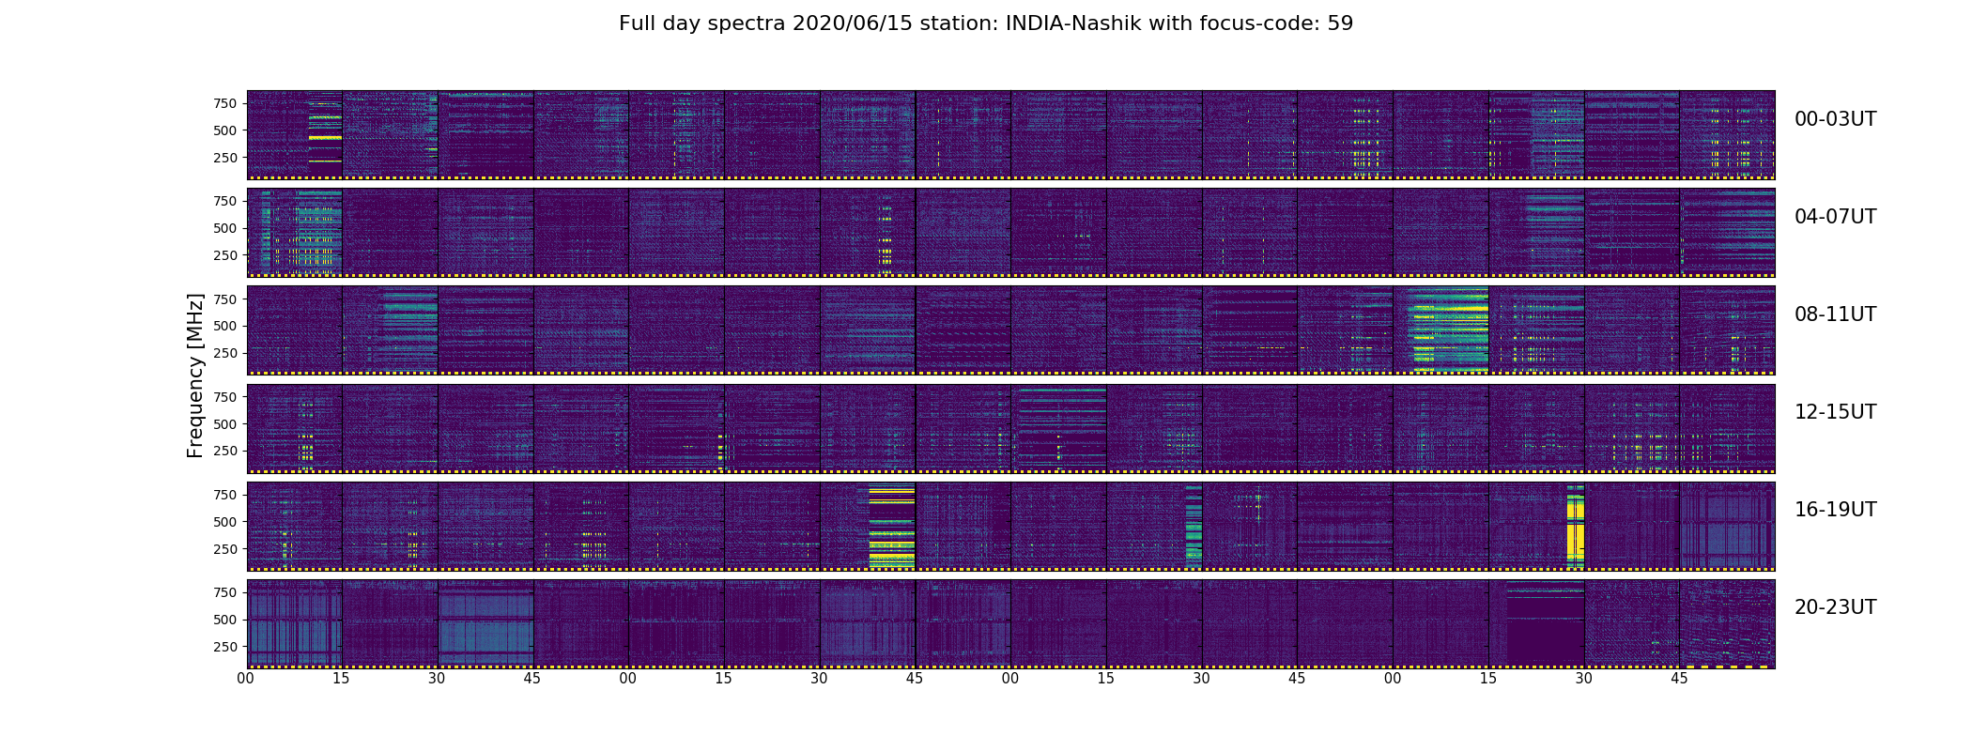Click the dark solid purple block in 20-23UT row
The image size is (1972, 751).
coord(1546,623)
